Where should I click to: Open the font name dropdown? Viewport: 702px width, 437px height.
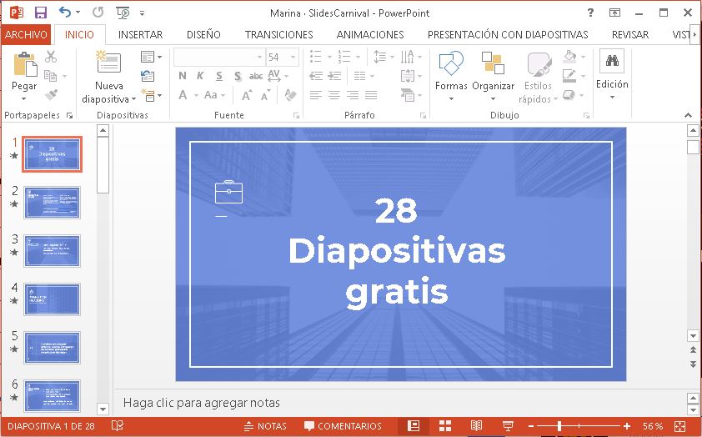(x=259, y=57)
